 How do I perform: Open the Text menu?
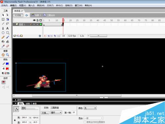tap(50, 5)
